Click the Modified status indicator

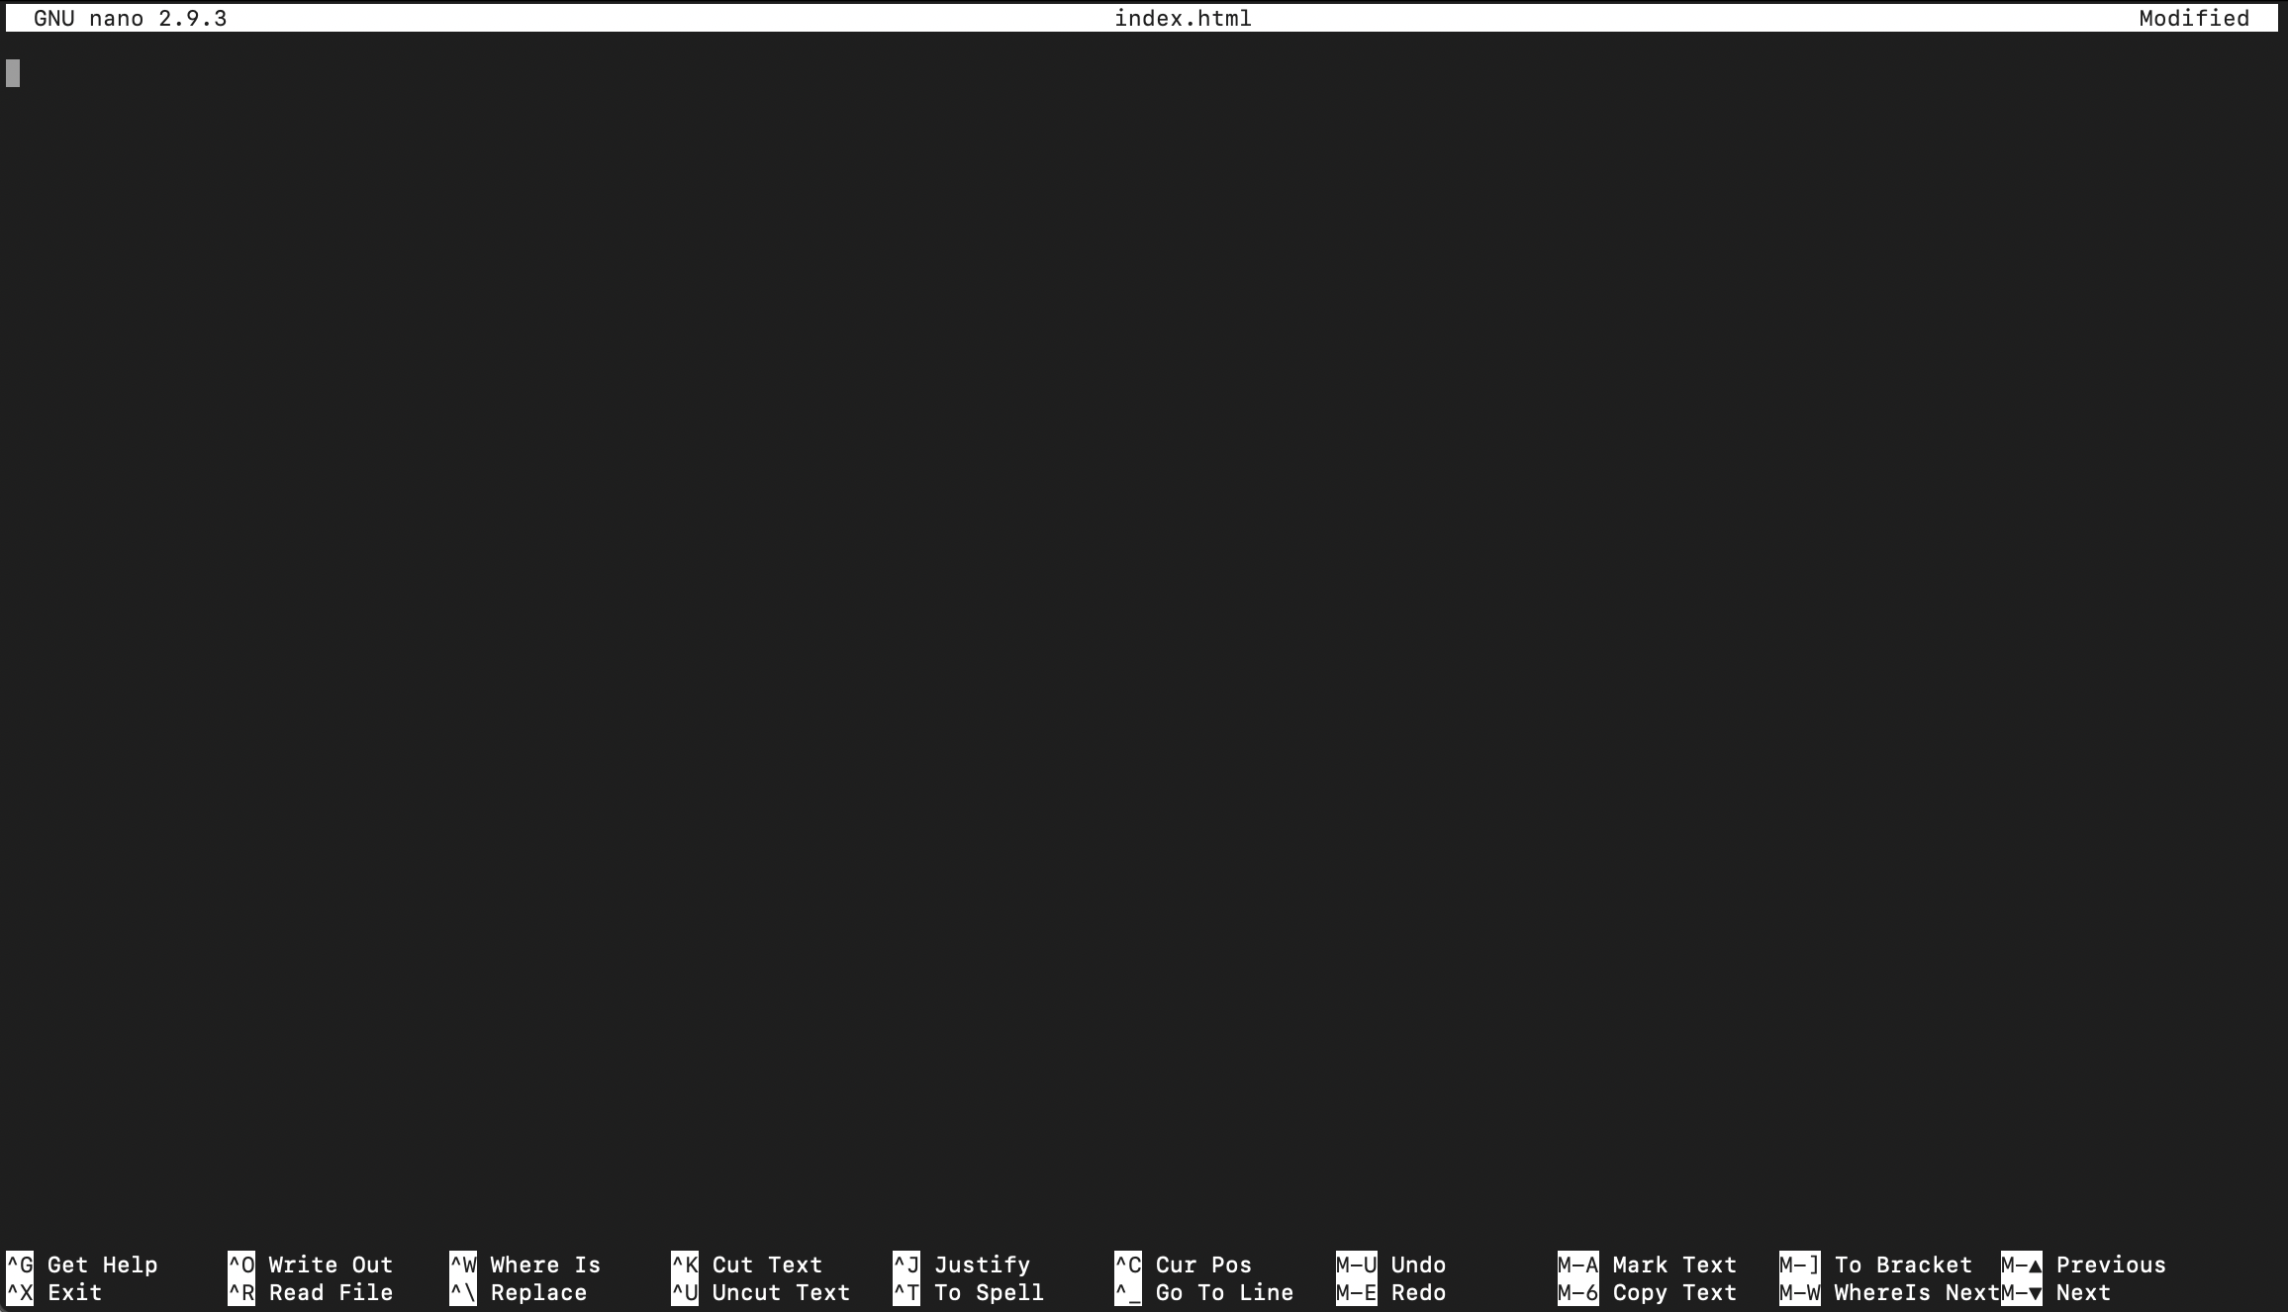[x=2194, y=18]
